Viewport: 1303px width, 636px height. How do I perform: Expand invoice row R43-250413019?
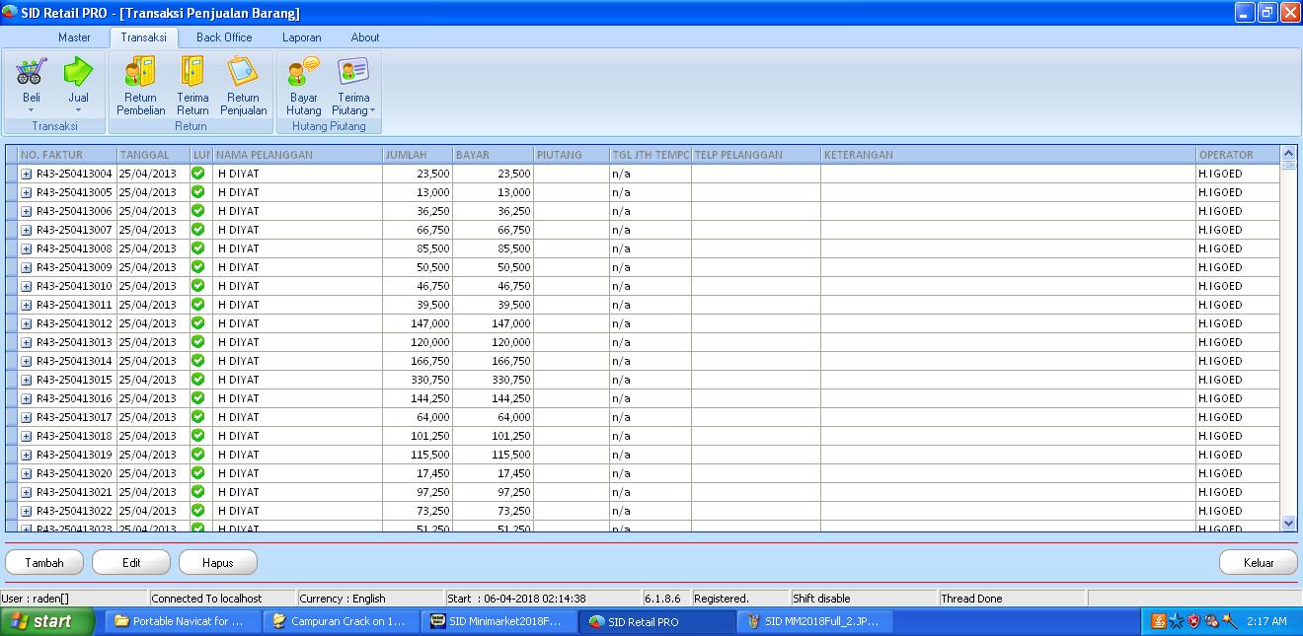tap(27, 455)
